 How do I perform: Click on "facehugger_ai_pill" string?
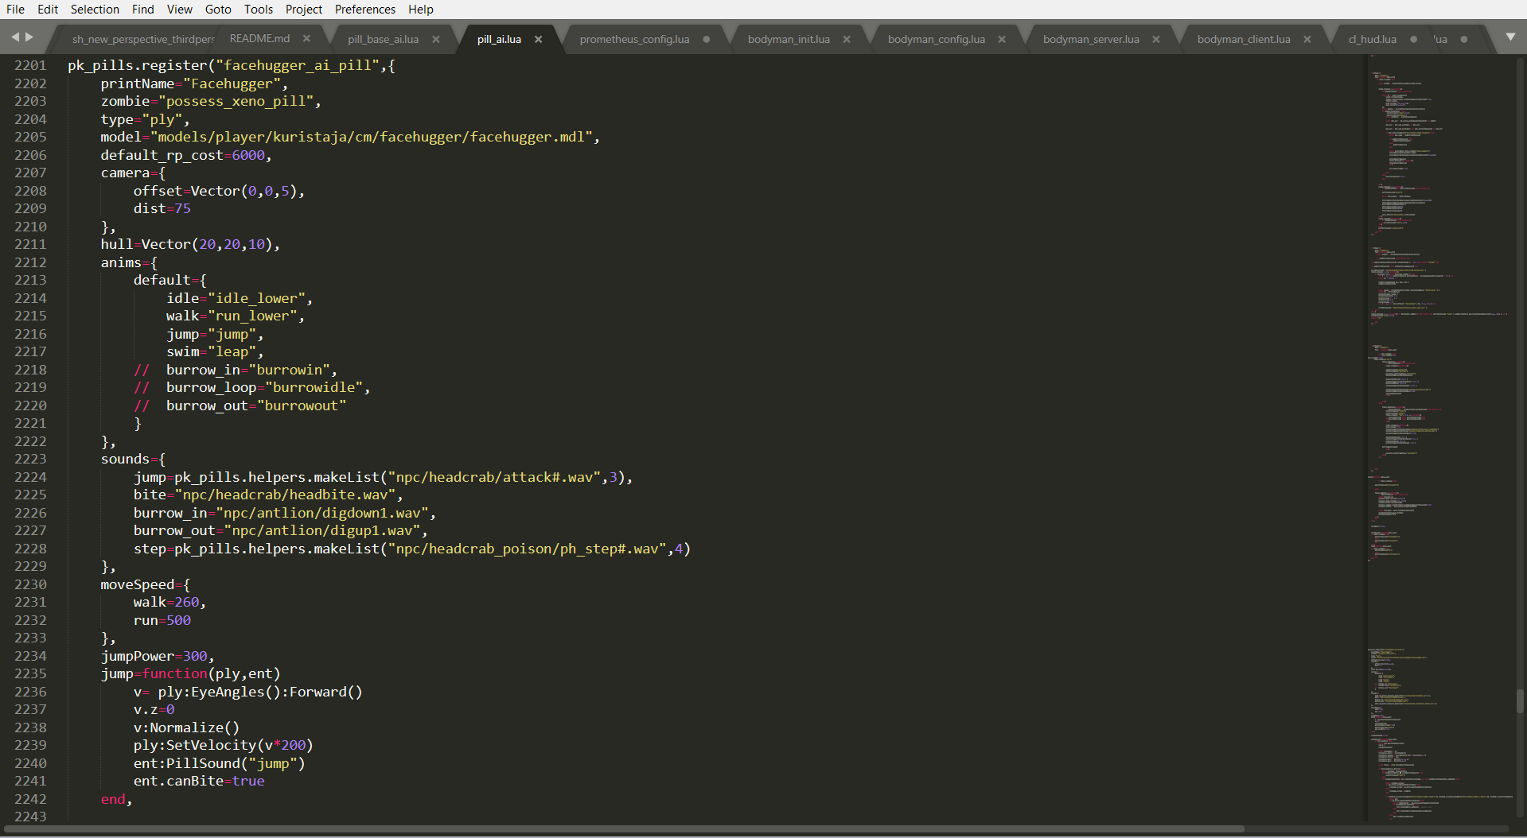[x=297, y=65]
